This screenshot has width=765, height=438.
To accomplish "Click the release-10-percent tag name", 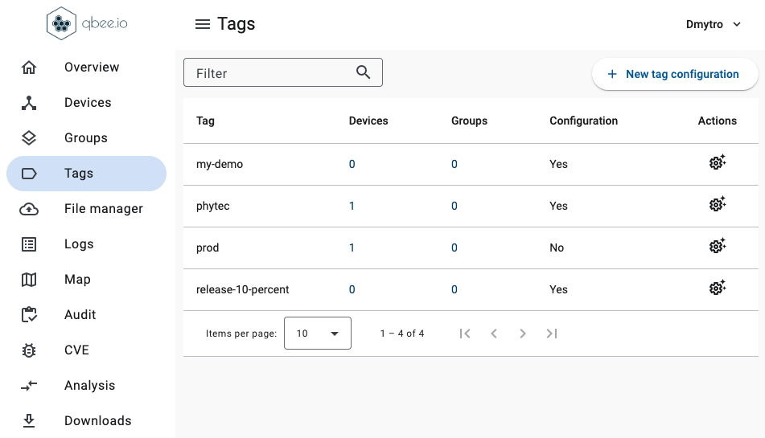I will pos(242,290).
